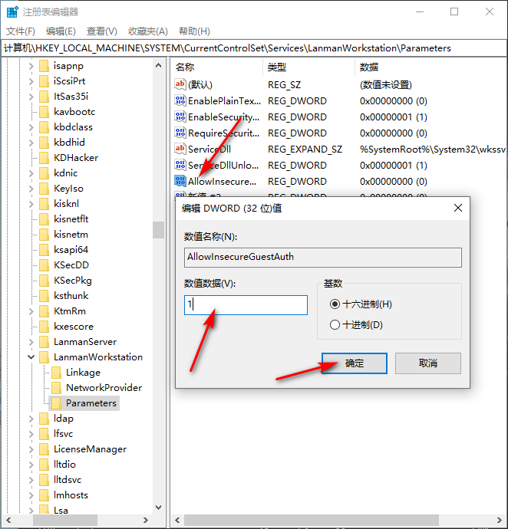Expand the LicenseManager tree node
The height and width of the screenshot is (529, 508).
31,449
